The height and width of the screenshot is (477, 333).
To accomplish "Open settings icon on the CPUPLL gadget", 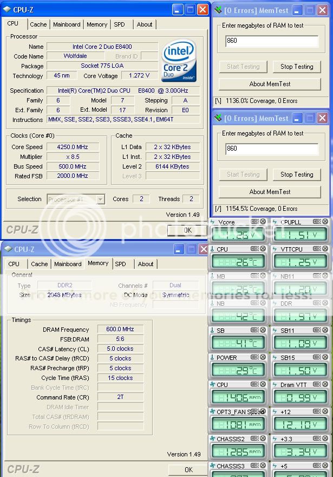I will [x=317, y=222].
